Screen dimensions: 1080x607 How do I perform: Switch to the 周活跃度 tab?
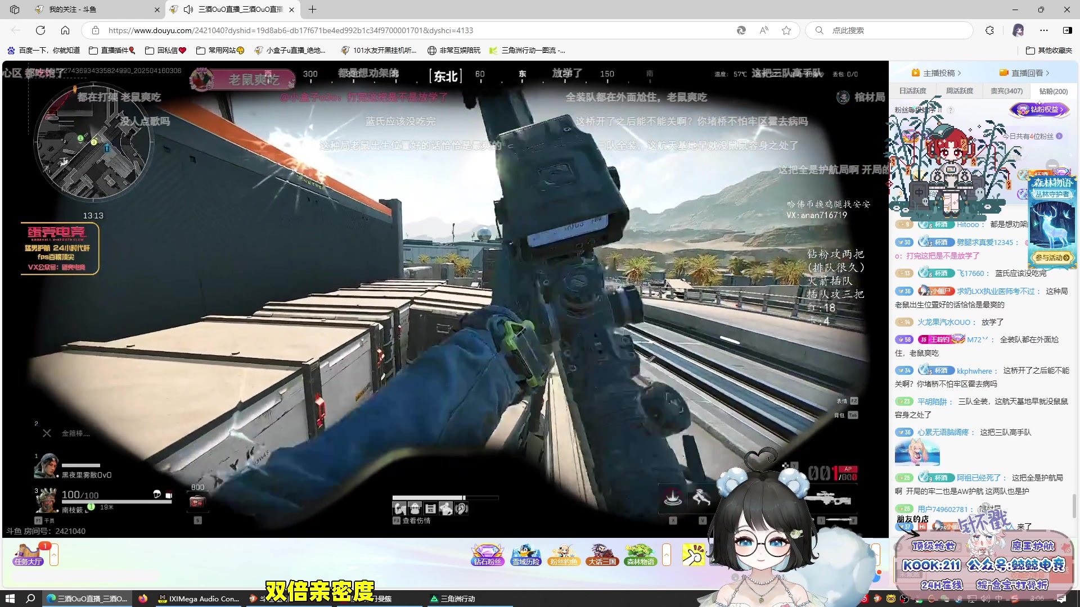pyautogui.click(x=959, y=91)
